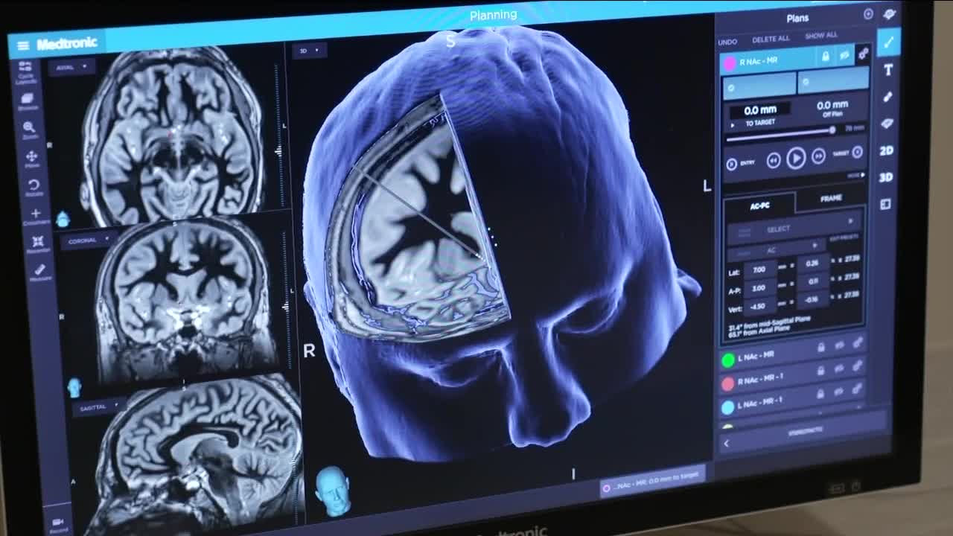The width and height of the screenshot is (953, 536).
Task: Toggle lock on R NAc - MR plan
Action: coord(826,57)
